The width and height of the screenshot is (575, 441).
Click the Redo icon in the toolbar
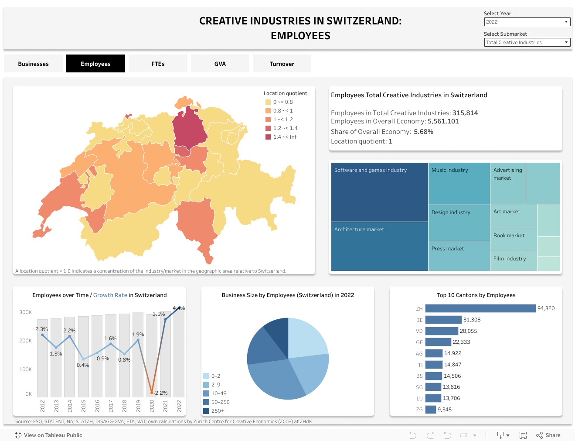pyautogui.click(x=430, y=435)
